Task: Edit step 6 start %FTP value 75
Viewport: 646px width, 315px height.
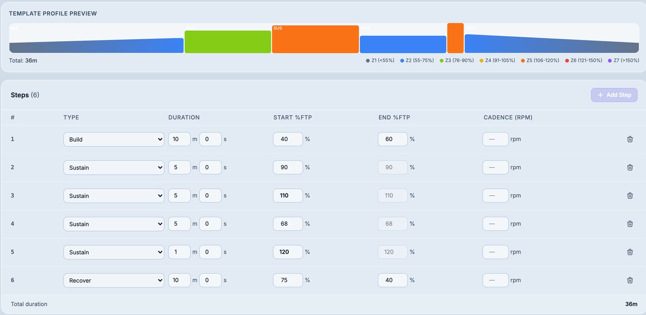Action: tap(288, 280)
